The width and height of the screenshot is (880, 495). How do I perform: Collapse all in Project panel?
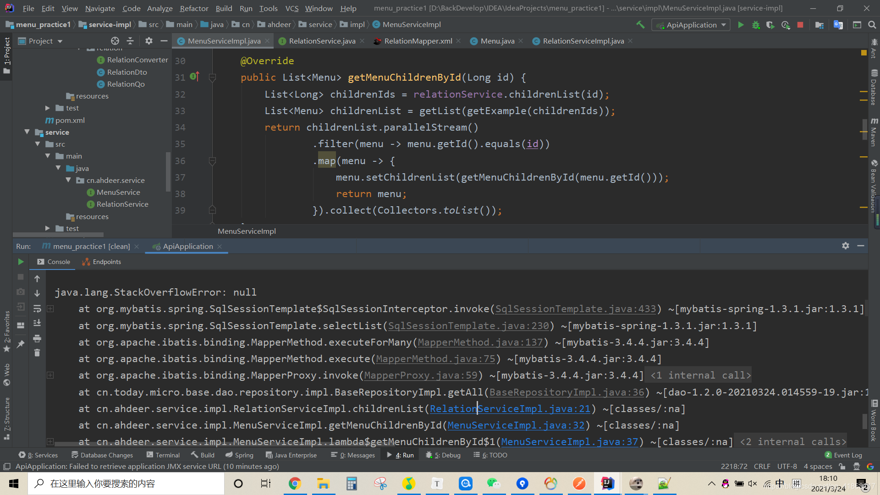[130, 41]
